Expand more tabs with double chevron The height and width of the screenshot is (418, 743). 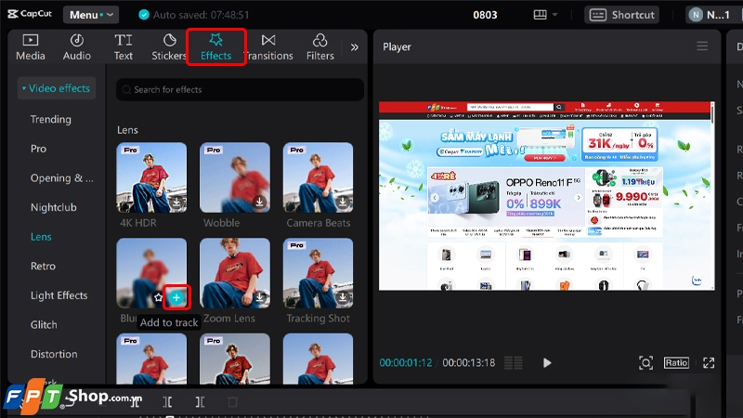[x=355, y=47]
